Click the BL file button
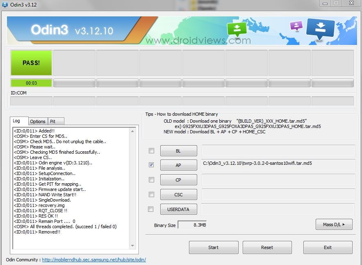 (x=178, y=151)
